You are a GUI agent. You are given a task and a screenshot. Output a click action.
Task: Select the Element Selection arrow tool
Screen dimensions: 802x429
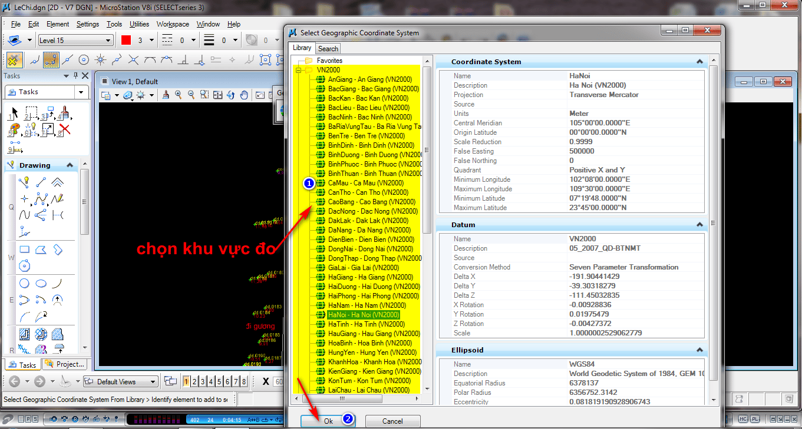point(15,112)
